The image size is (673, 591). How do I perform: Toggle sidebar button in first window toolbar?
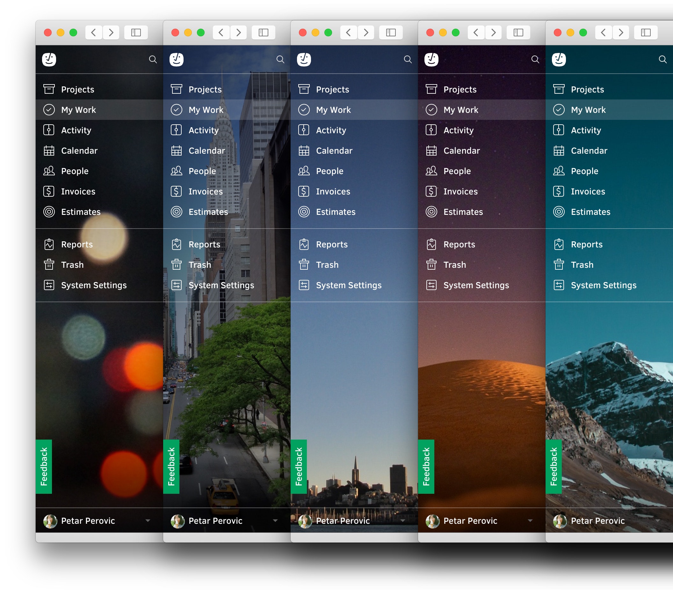click(136, 32)
